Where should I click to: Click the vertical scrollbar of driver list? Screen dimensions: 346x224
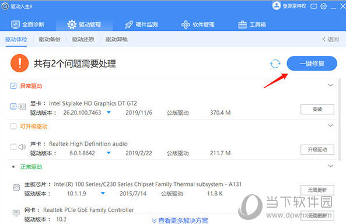coord(340,119)
